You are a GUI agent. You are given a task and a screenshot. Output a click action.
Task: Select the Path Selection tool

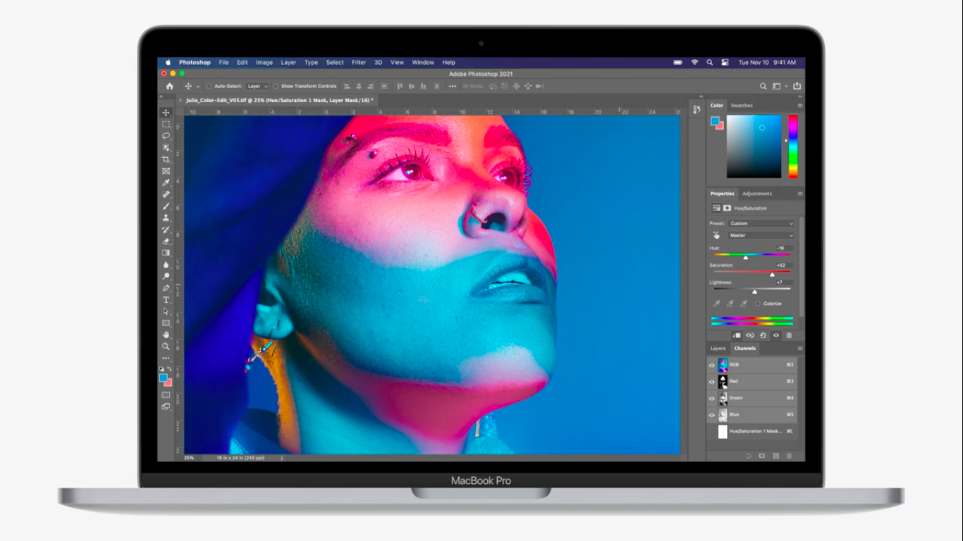[x=166, y=311]
